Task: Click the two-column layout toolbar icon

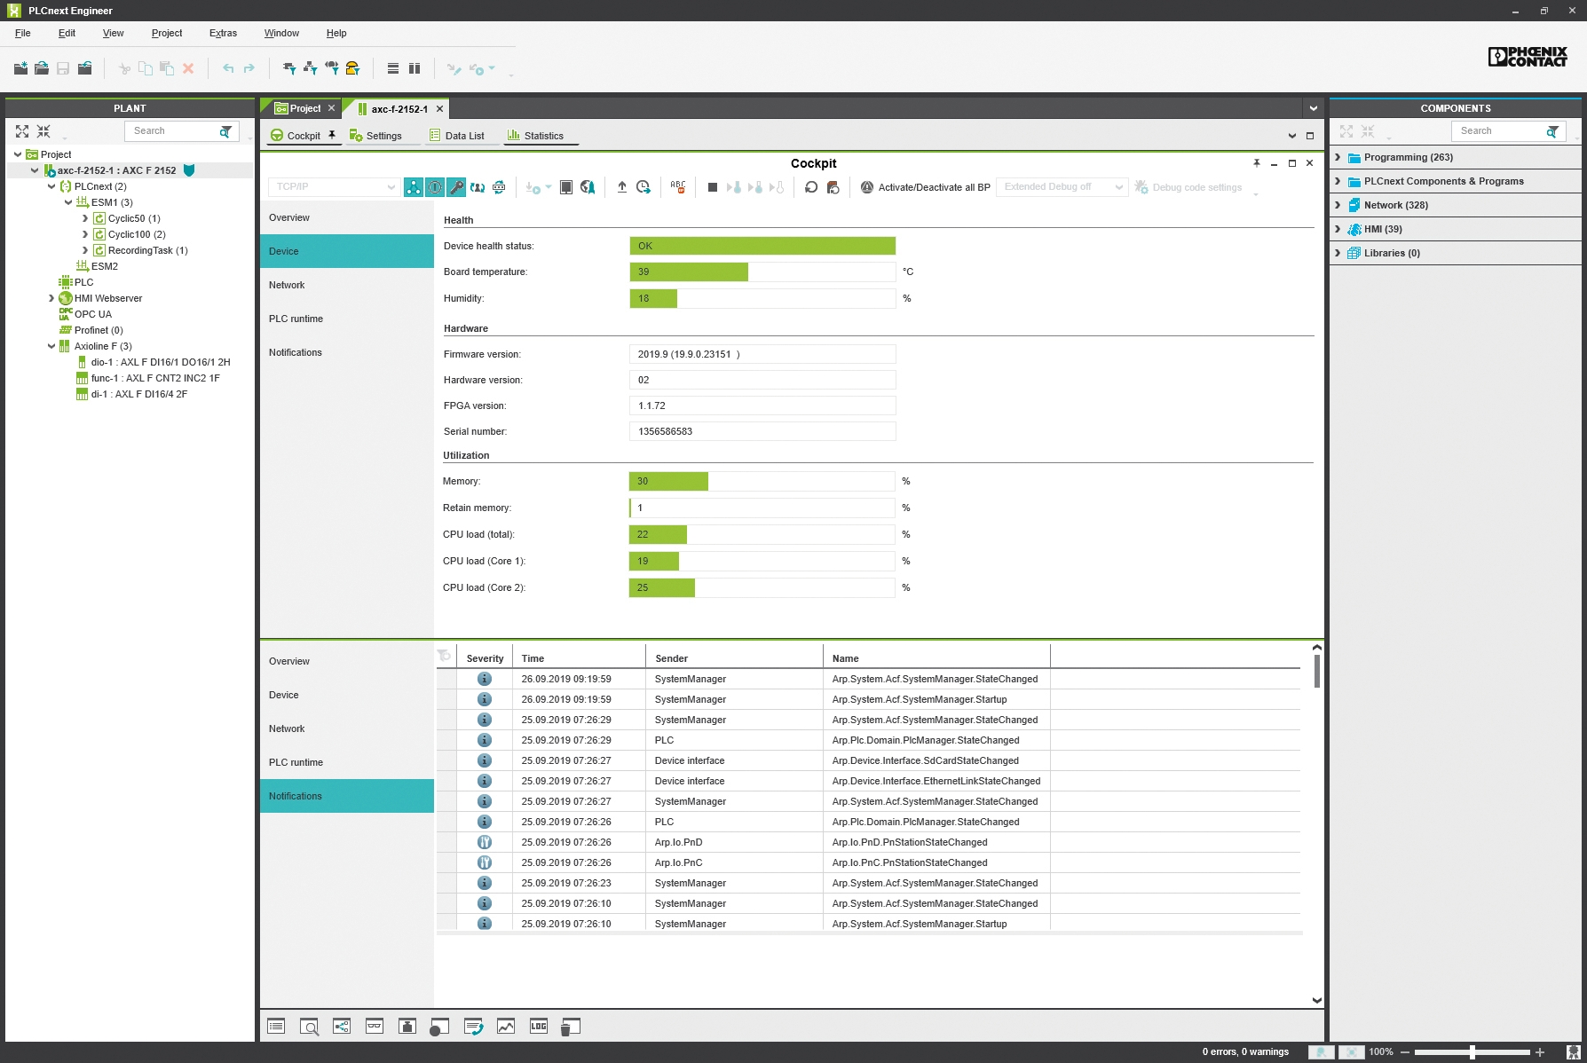Action: 415,68
